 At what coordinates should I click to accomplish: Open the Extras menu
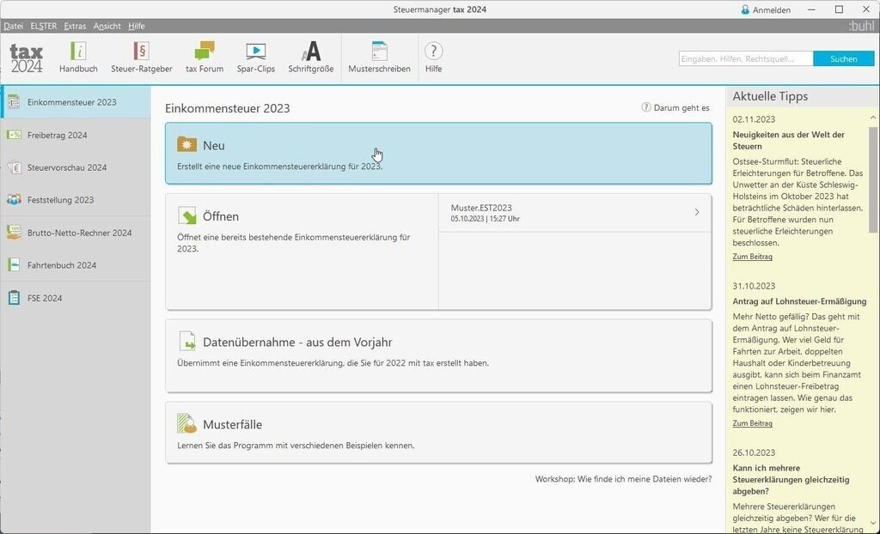(75, 26)
